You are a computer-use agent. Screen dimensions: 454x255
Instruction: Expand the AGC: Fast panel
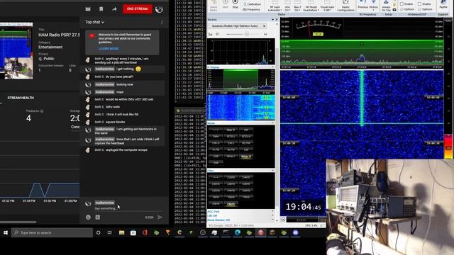pos(240,212)
